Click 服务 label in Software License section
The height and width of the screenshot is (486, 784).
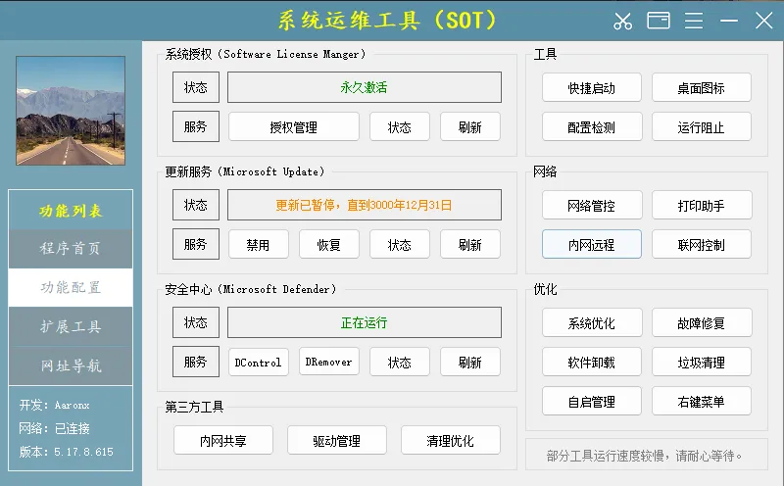coord(196,126)
